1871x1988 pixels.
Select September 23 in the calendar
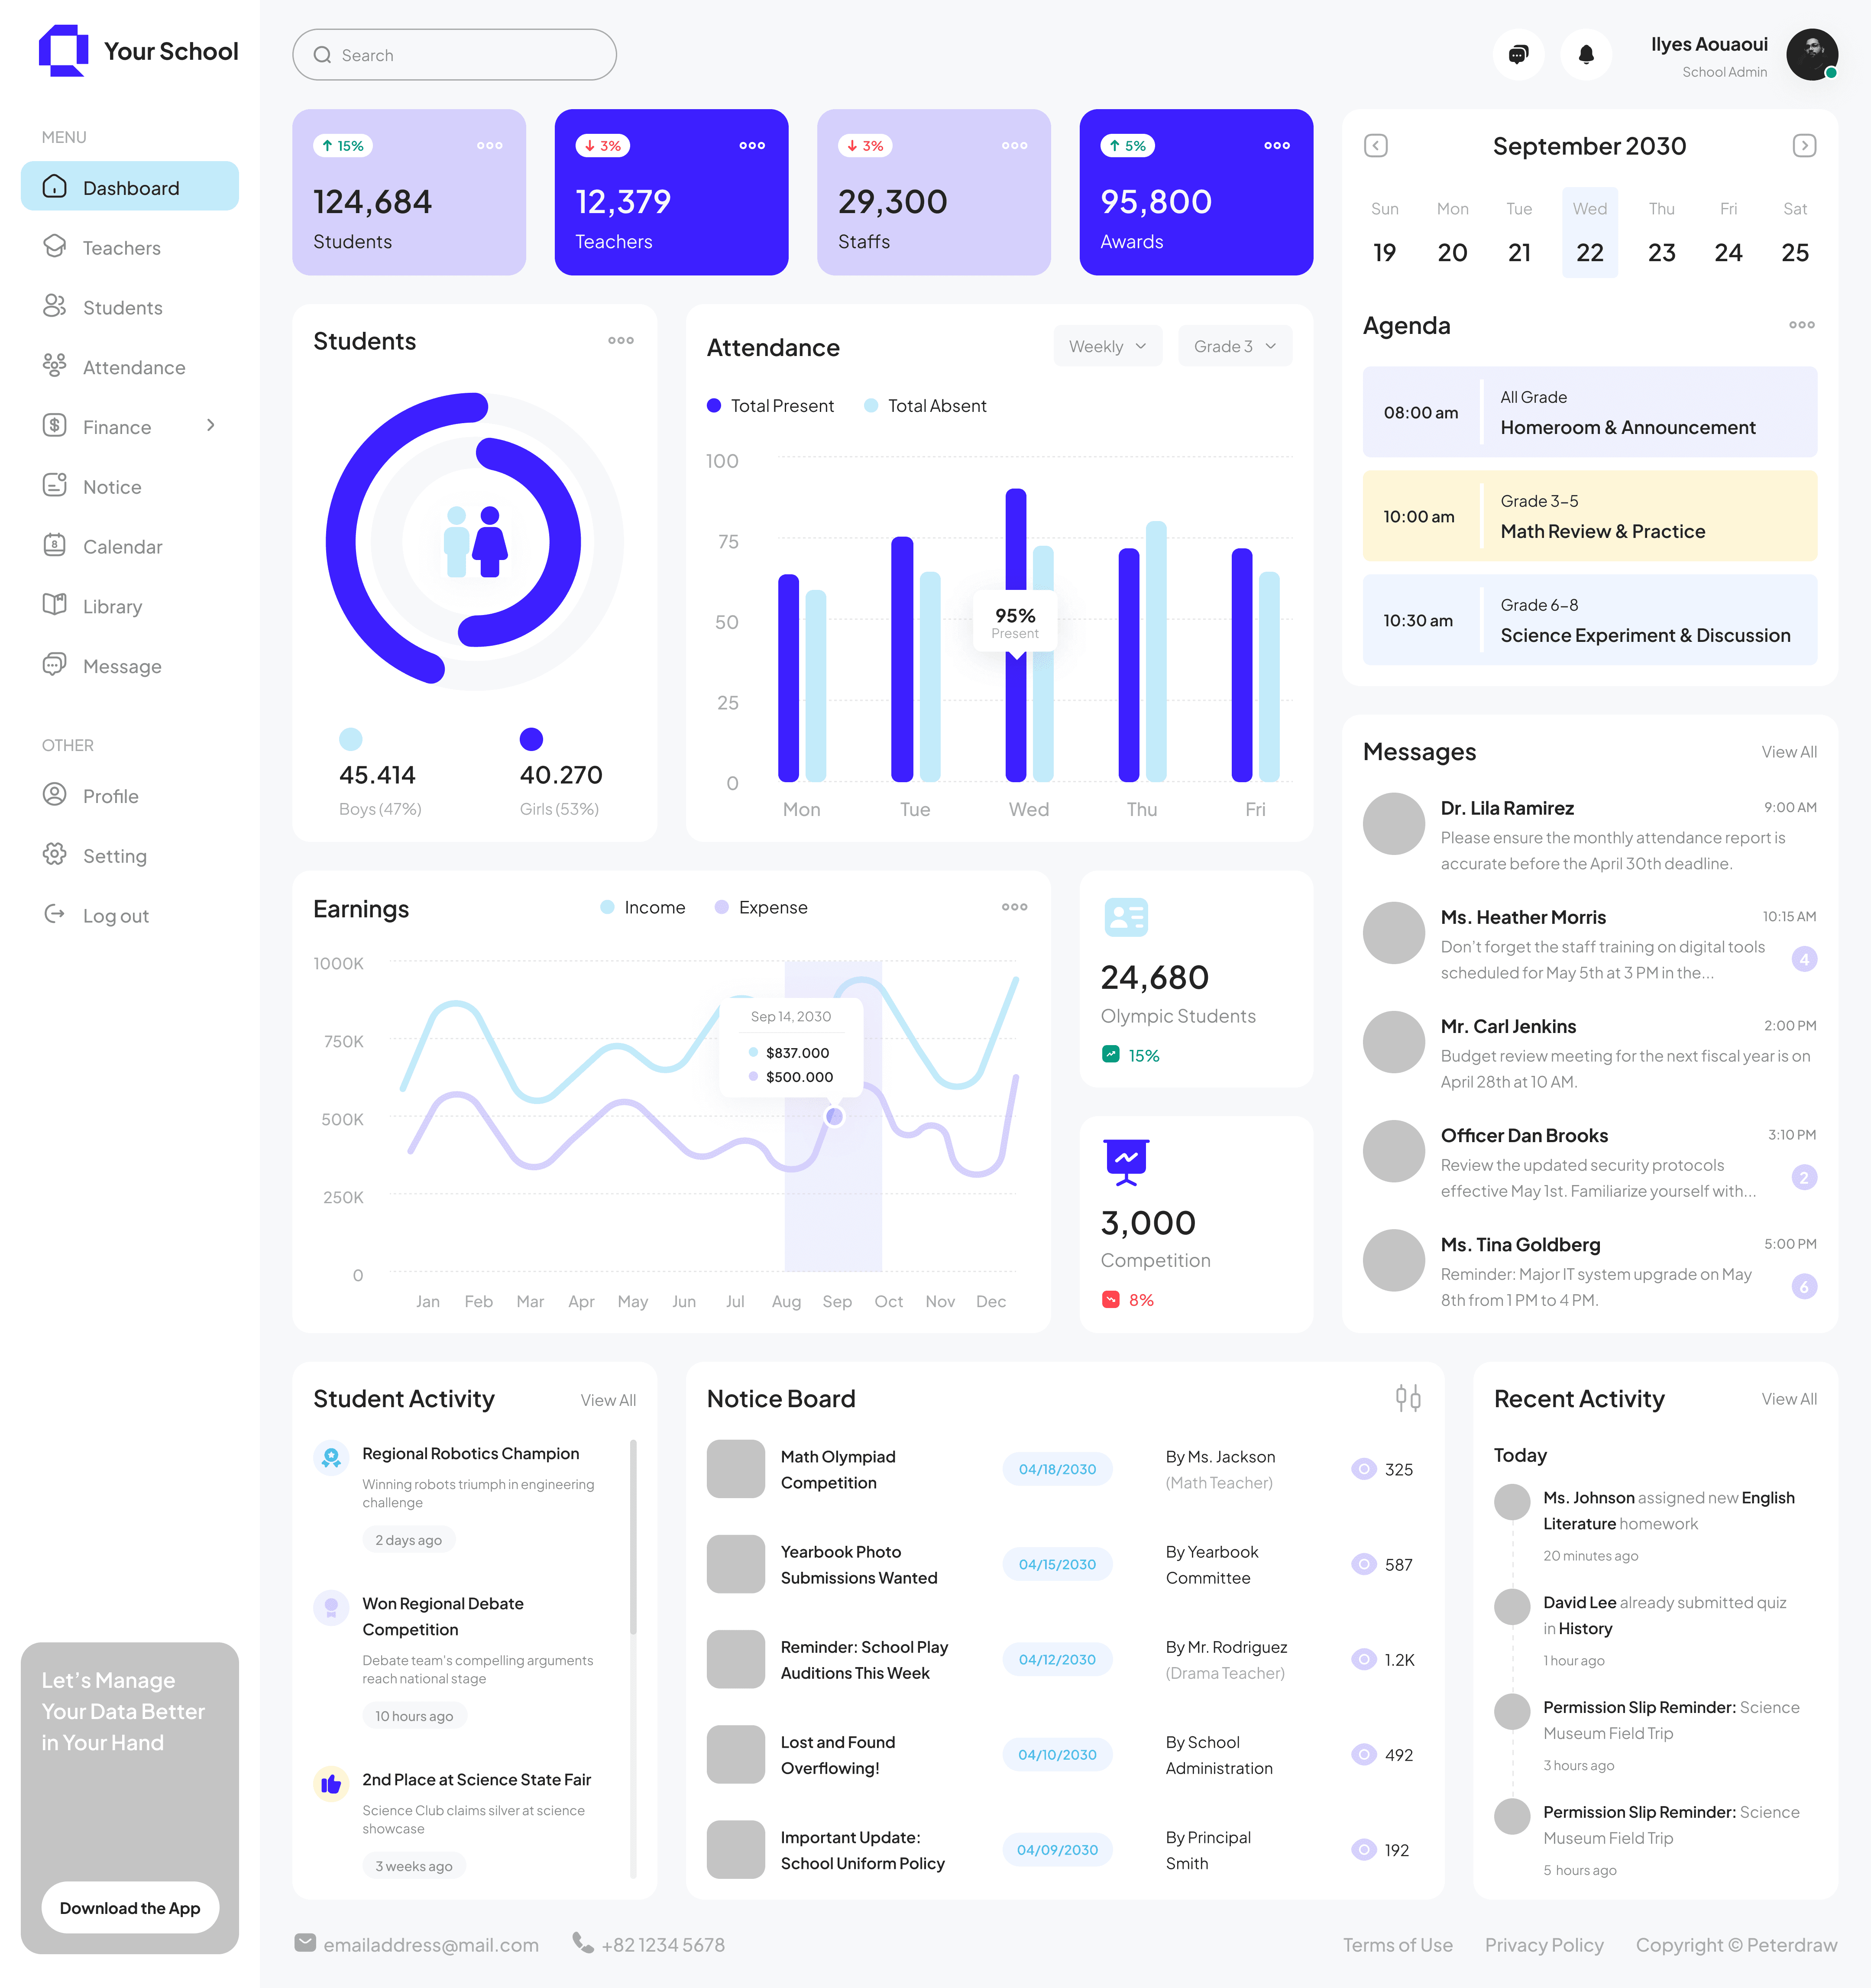tap(1661, 252)
